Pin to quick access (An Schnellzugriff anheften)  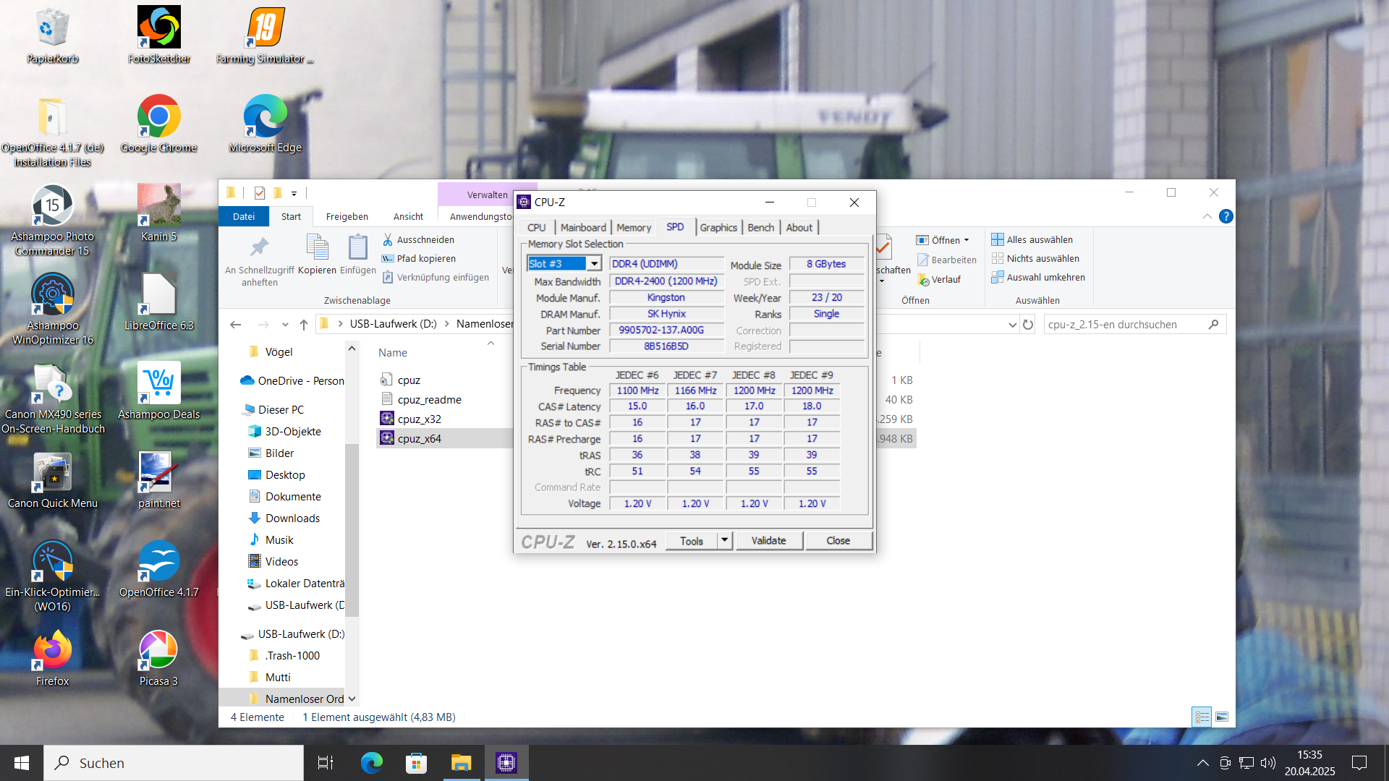(x=259, y=248)
